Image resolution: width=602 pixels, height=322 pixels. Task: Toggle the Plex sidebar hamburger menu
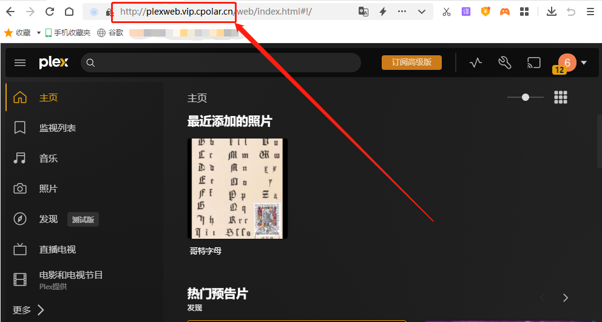pyautogui.click(x=20, y=63)
